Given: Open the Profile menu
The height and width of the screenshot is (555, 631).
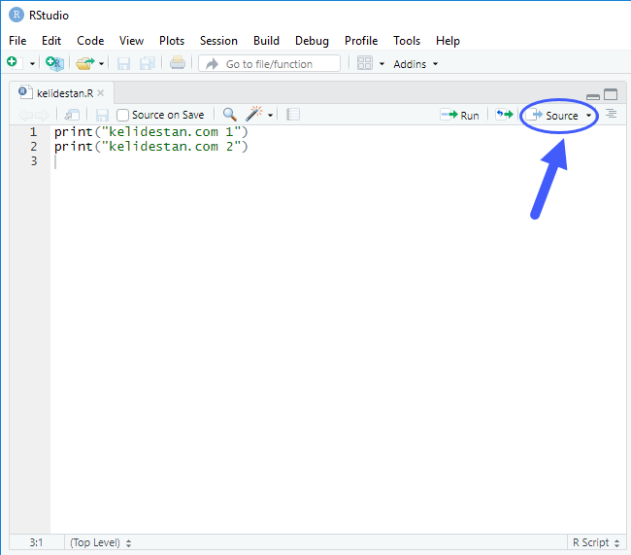Looking at the screenshot, I should [x=361, y=41].
